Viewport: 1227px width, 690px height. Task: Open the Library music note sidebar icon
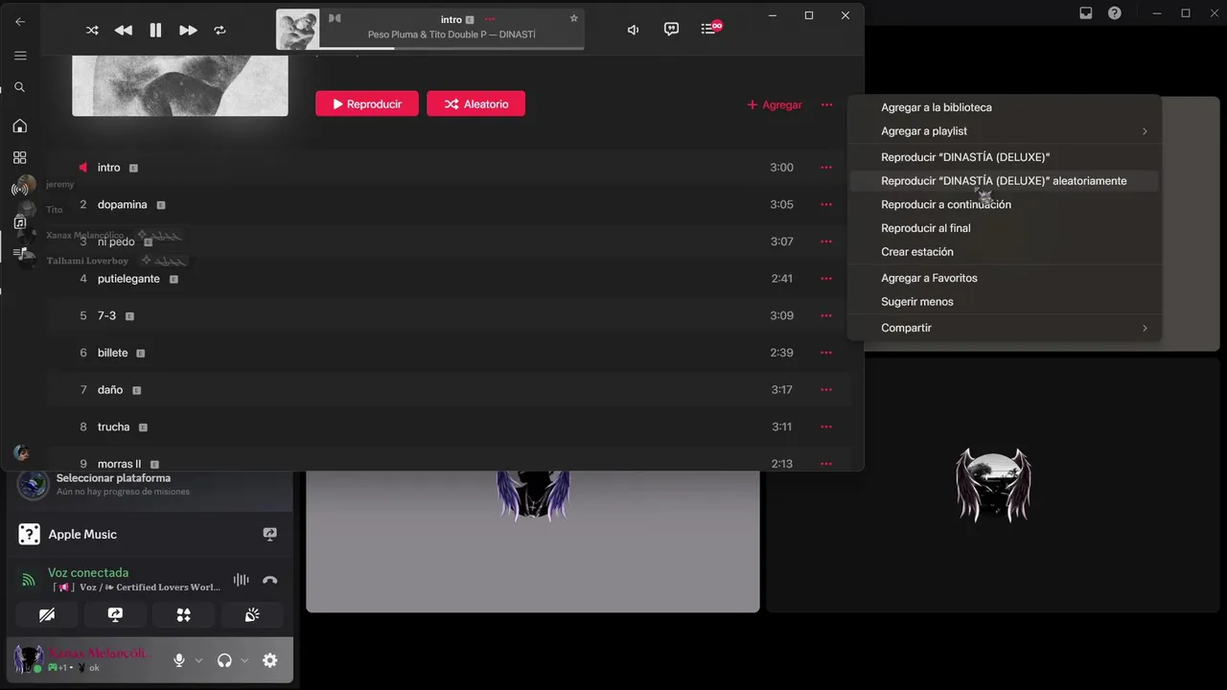(x=20, y=221)
